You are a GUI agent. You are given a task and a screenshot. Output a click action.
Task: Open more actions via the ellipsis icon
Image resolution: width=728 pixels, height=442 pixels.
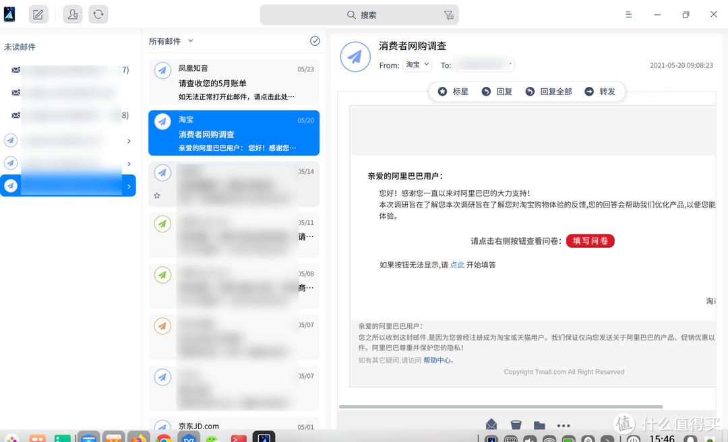pos(564,424)
